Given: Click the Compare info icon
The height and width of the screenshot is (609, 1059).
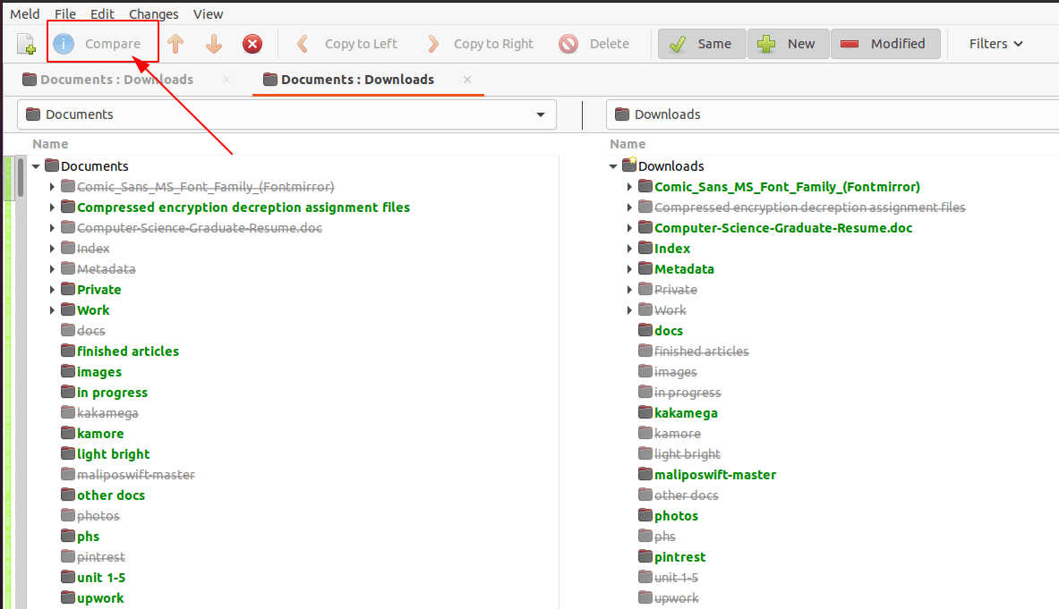Looking at the screenshot, I should [64, 44].
